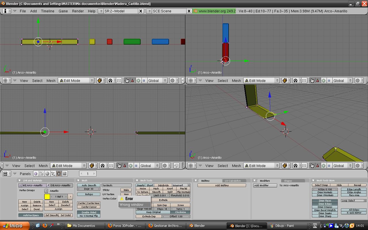Disable Draw Faces option
The height and width of the screenshot is (230, 368).
pyautogui.click(x=325, y=201)
